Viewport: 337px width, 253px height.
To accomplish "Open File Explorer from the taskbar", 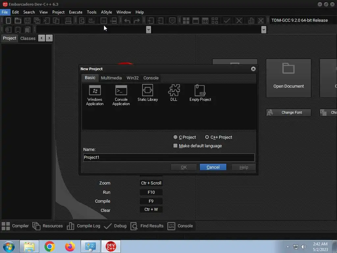I will pos(29,246).
